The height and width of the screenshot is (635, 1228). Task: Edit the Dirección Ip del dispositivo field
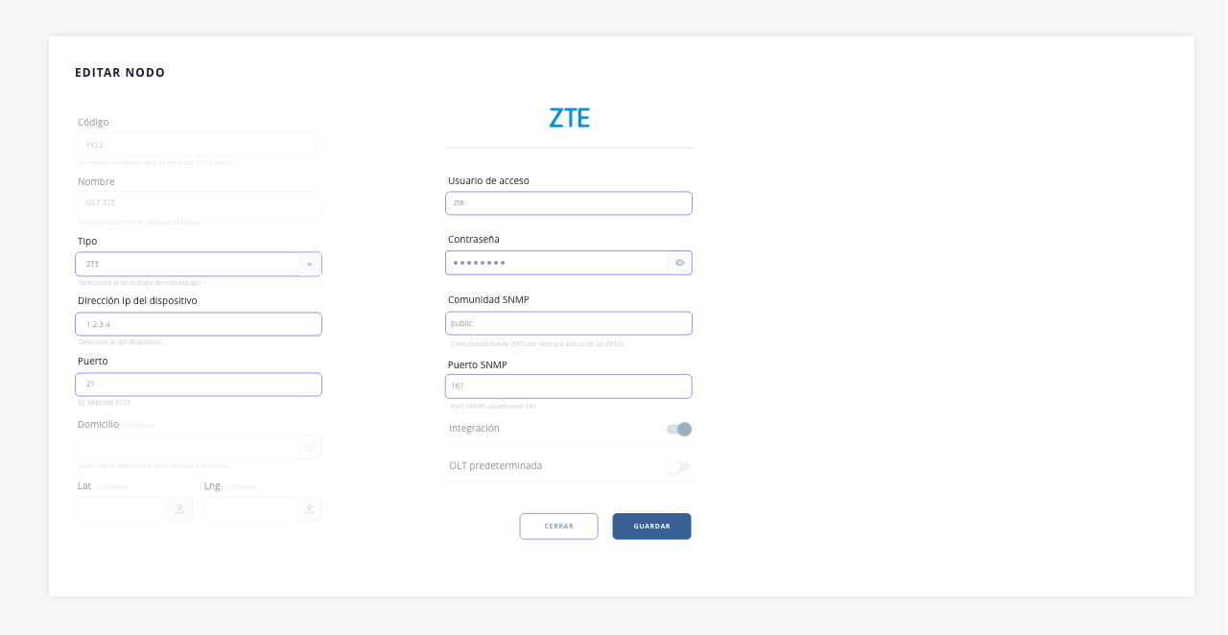click(198, 324)
